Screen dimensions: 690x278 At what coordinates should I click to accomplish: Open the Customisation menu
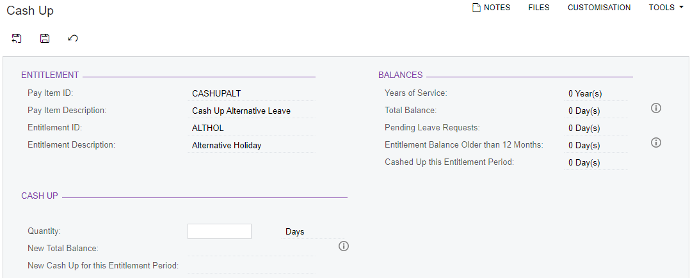pos(599,8)
